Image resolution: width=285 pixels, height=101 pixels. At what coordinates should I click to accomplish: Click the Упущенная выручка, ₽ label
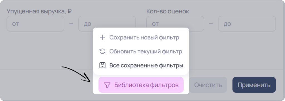(x=39, y=11)
